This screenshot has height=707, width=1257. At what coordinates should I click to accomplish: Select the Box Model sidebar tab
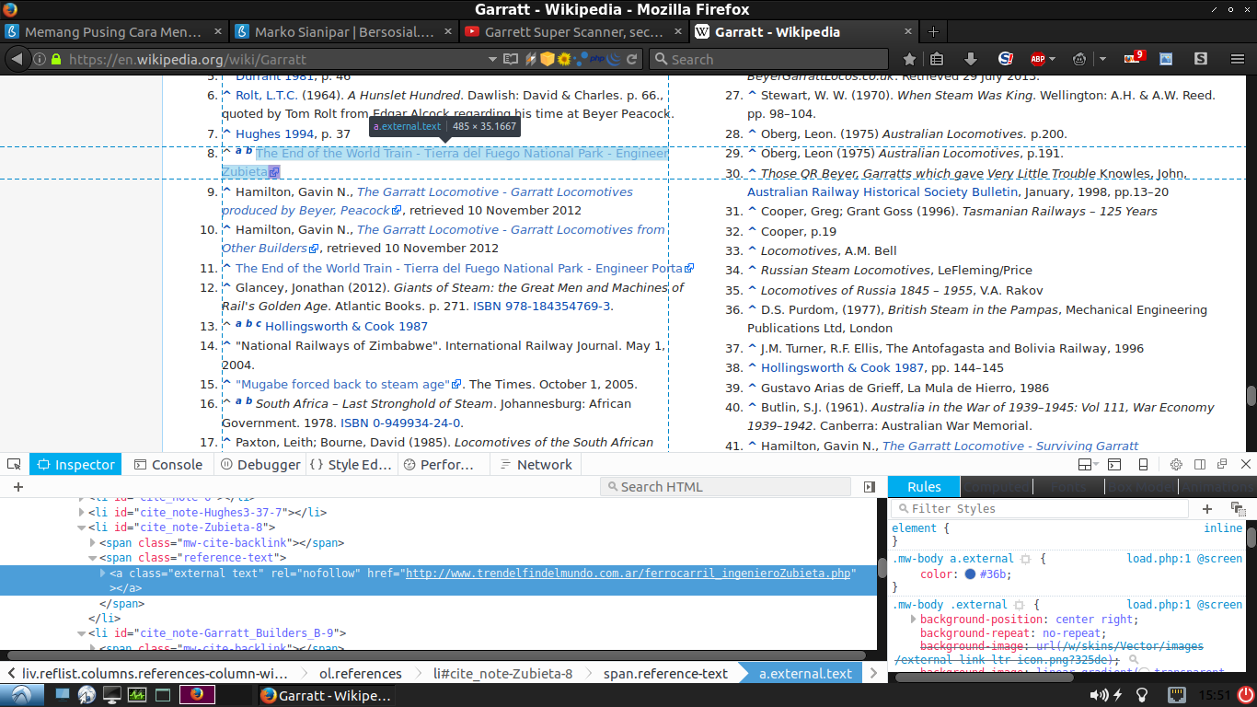point(1143,487)
